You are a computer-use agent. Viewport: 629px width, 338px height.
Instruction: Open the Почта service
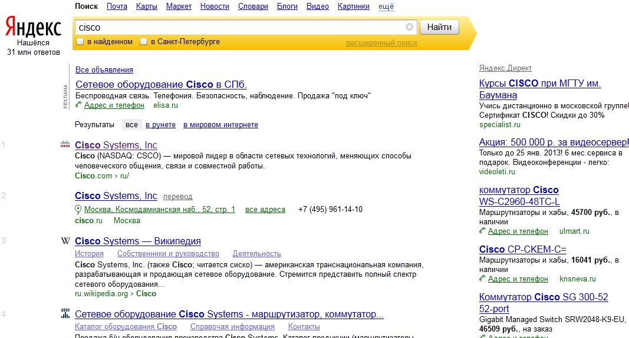tap(117, 6)
